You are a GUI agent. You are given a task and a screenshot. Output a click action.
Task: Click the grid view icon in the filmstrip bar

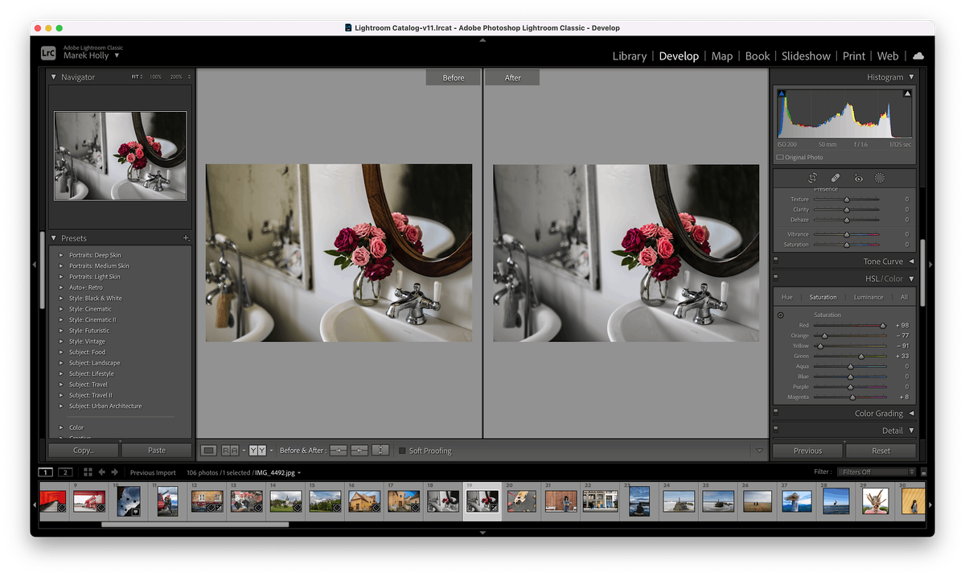[x=87, y=472]
